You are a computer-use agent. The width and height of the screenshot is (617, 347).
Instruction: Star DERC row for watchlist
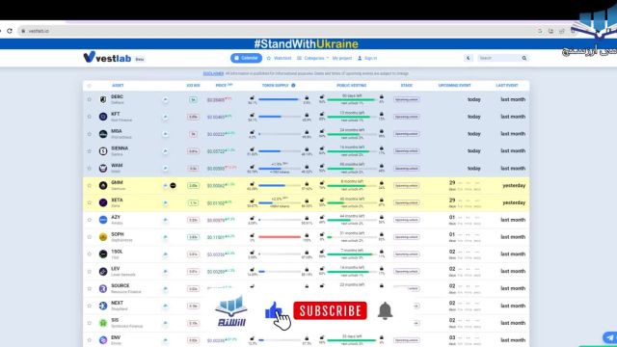[x=90, y=99]
